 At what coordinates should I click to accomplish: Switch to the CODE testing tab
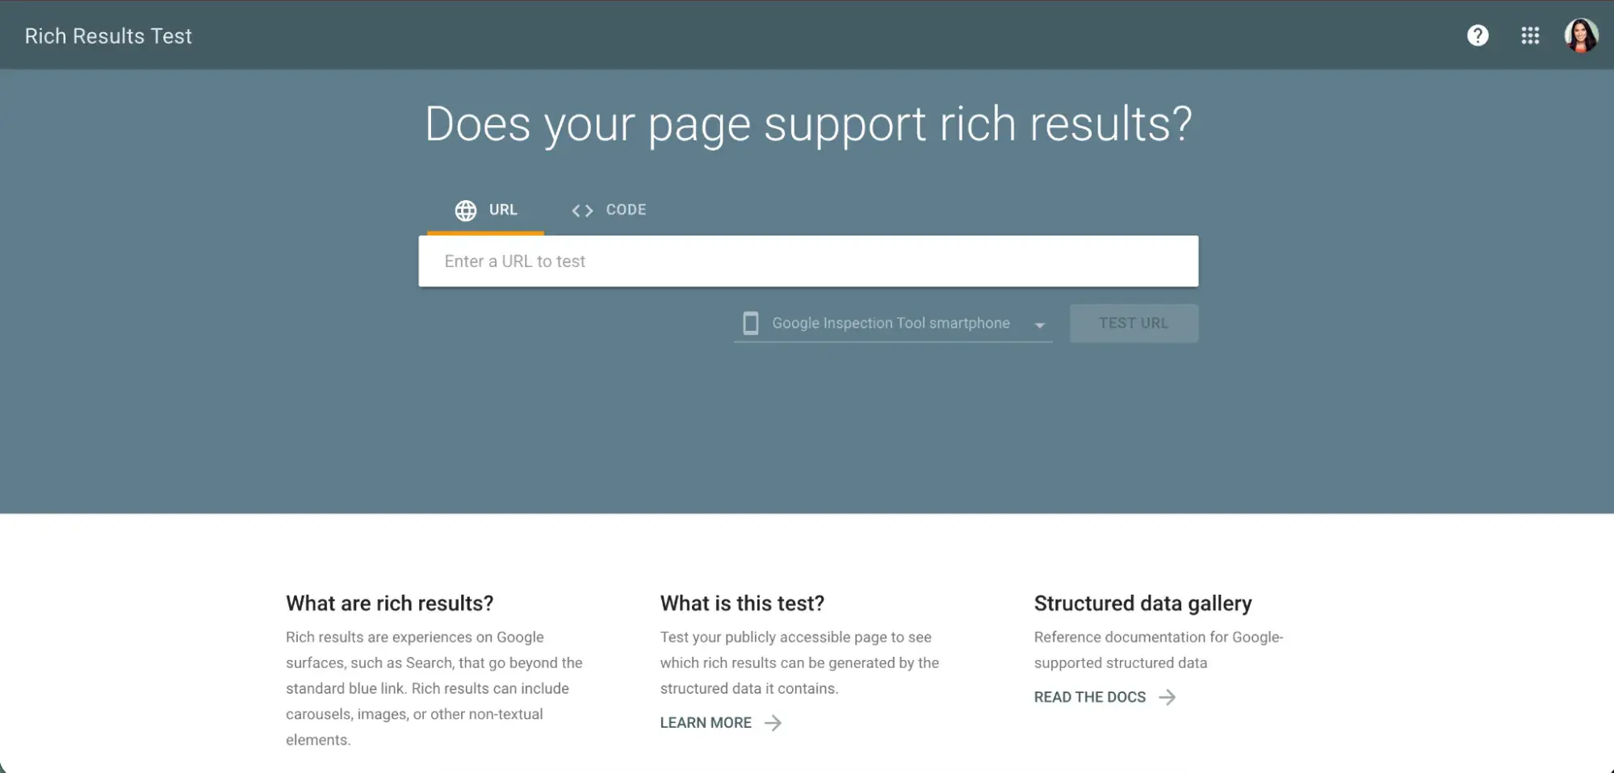(x=625, y=210)
